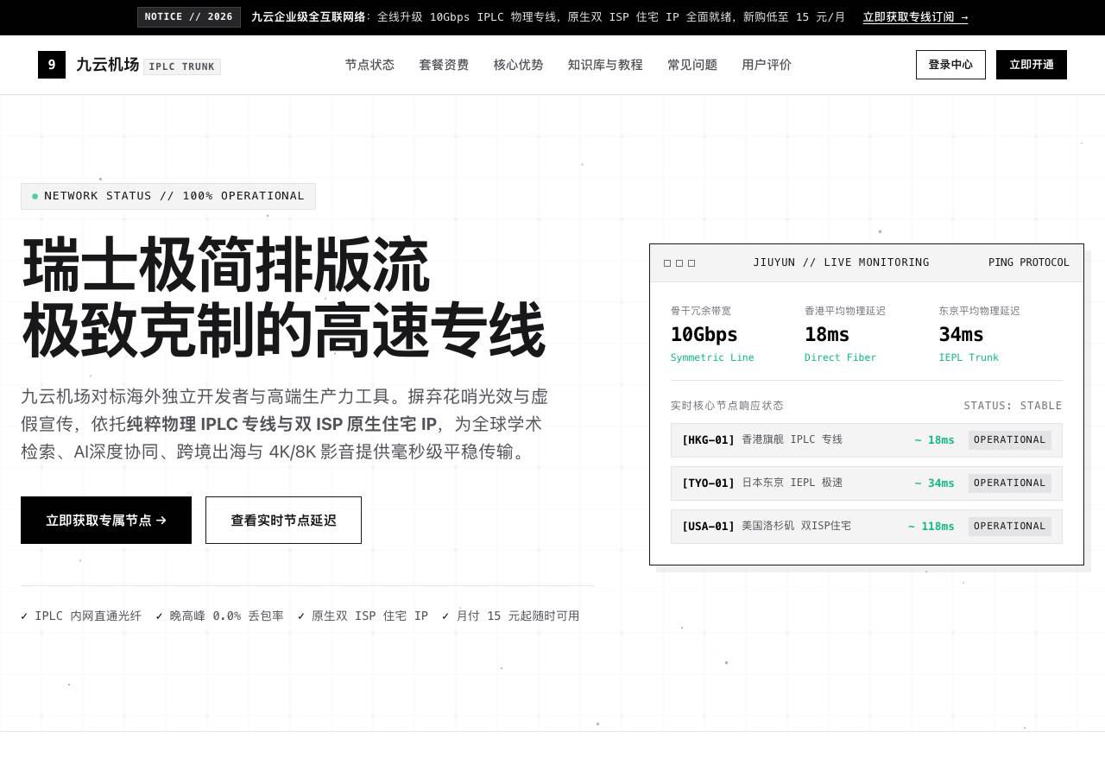
Task: Click ~ 34ms latency in TYO-01 row
Action: (x=935, y=483)
